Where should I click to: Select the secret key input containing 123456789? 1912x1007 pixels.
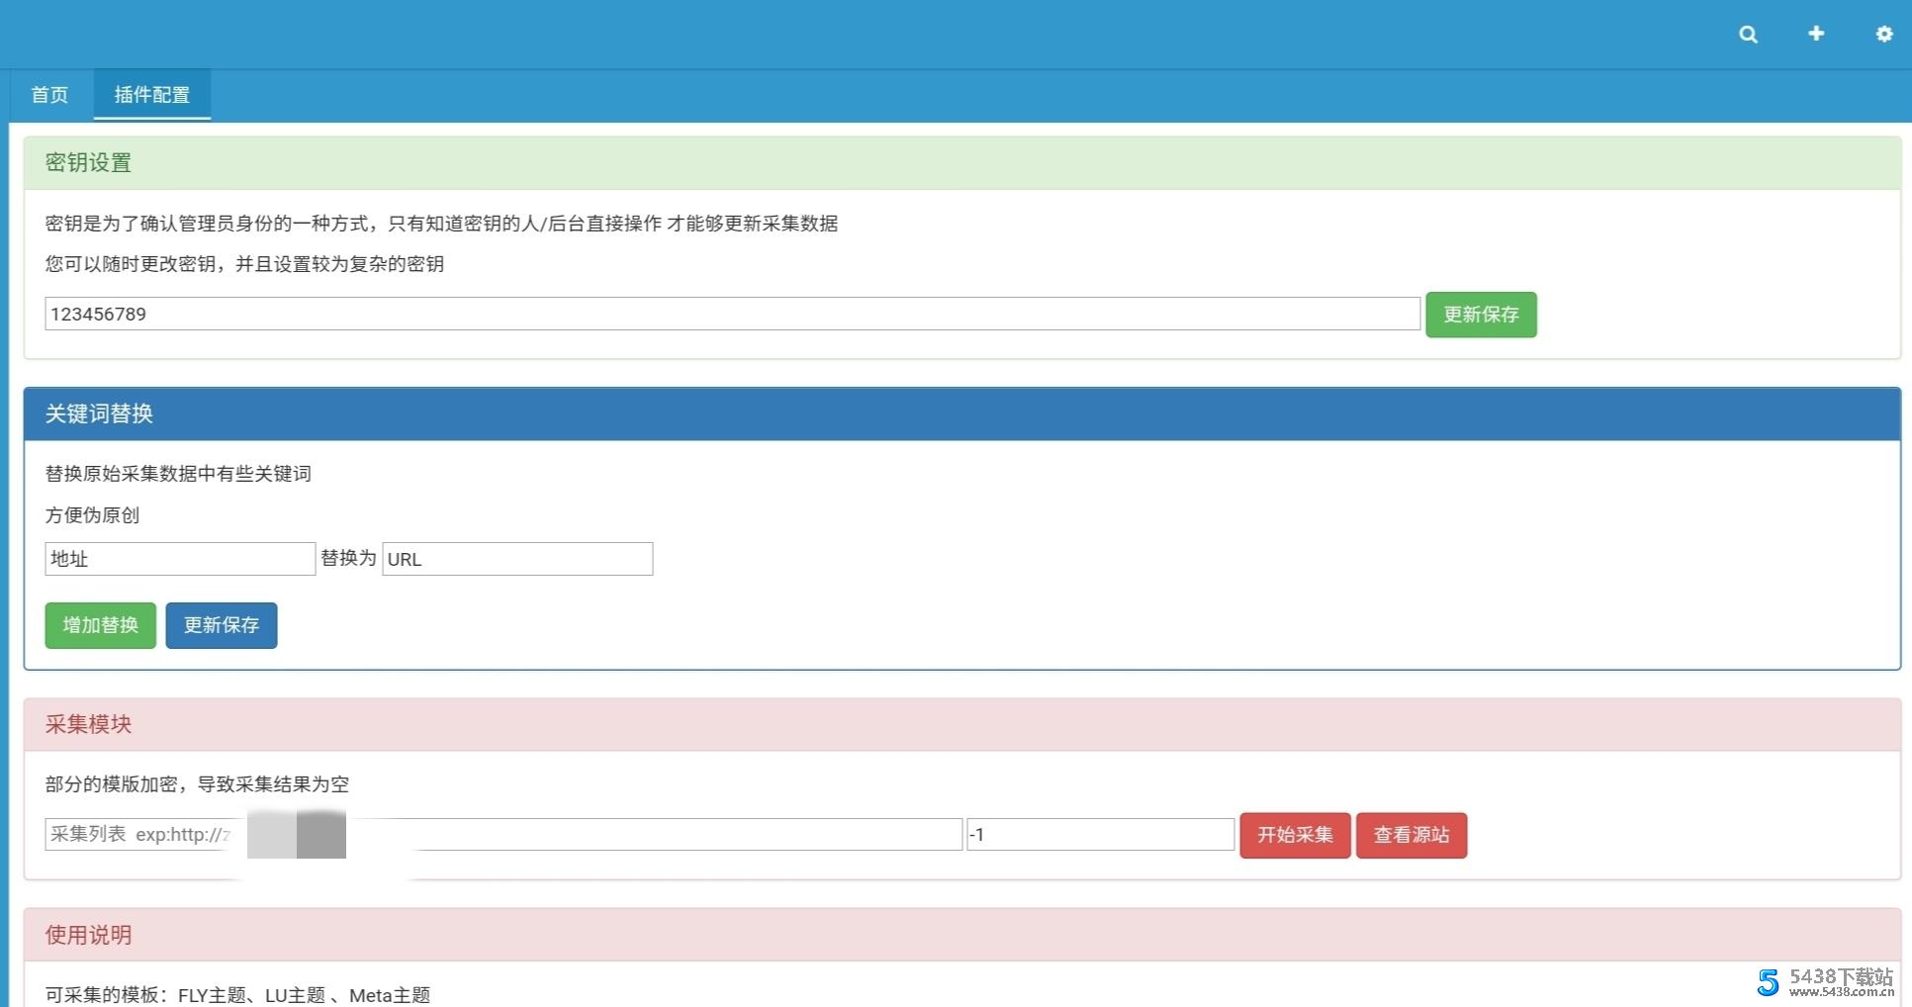tap(732, 314)
